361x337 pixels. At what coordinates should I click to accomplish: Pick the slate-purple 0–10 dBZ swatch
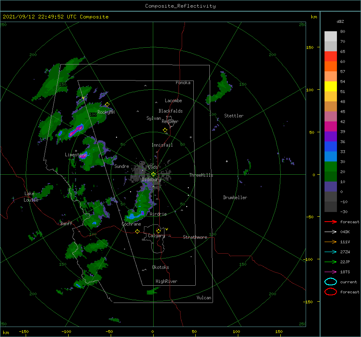pos(331,187)
